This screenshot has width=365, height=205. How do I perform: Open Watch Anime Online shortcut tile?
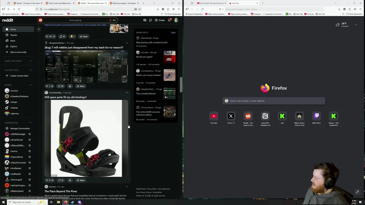[299, 119]
